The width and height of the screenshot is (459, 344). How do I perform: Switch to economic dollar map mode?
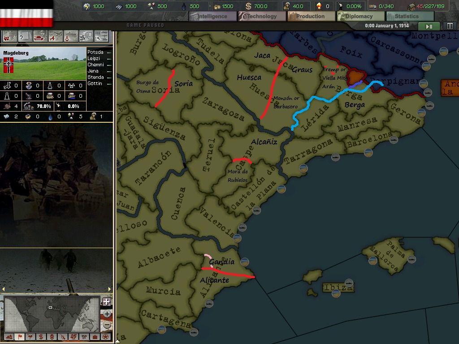click(41, 337)
